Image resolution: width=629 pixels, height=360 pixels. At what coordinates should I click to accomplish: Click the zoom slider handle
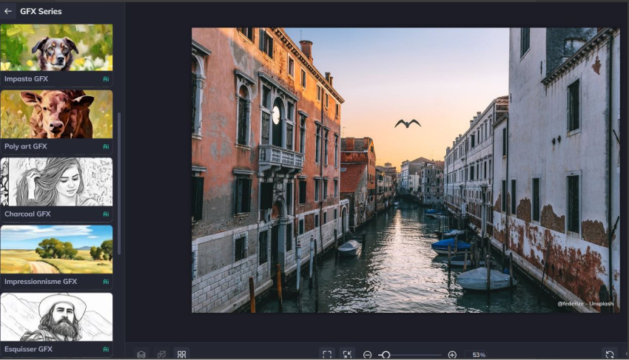(x=386, y=355)
